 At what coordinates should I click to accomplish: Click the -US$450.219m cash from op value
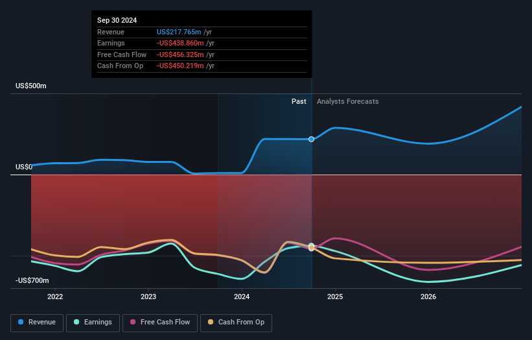pos(180,66)
